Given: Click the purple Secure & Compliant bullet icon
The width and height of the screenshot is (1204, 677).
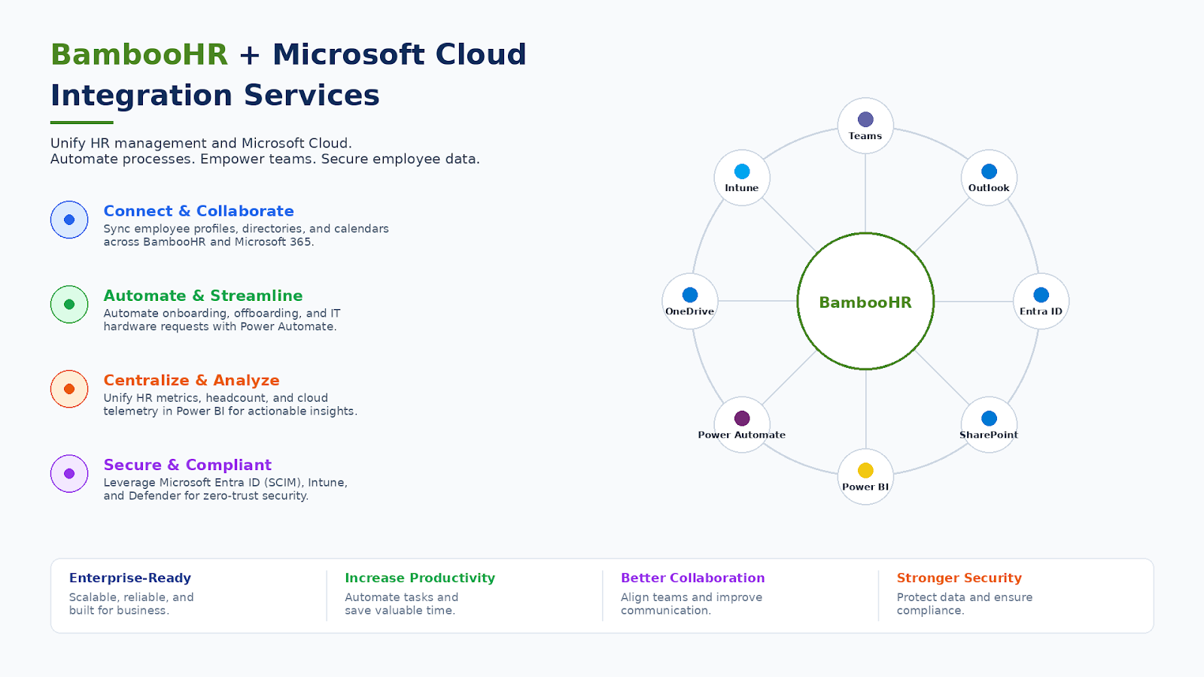Looking at the screenshot, I should click(69, 474).
